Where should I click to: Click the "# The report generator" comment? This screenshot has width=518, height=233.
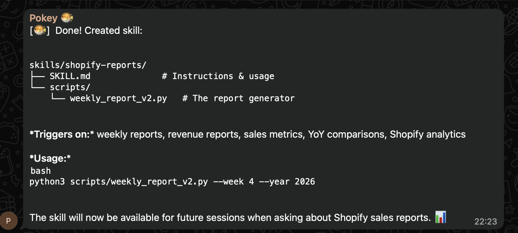238,98
